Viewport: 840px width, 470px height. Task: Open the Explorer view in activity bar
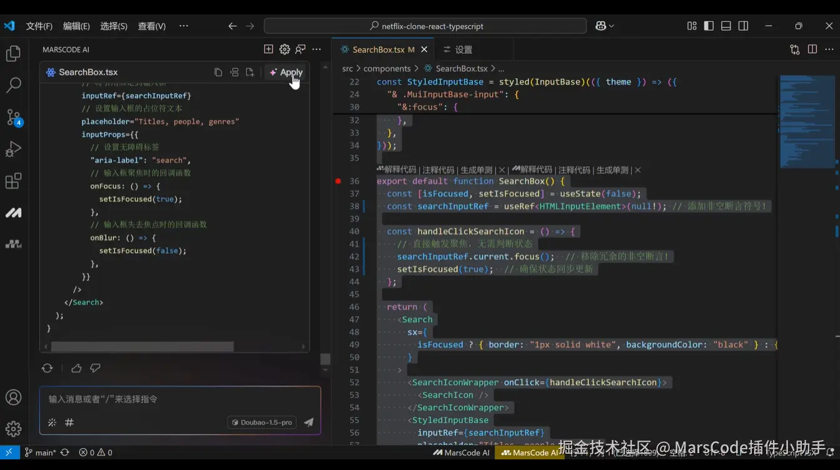pos(13,54)
